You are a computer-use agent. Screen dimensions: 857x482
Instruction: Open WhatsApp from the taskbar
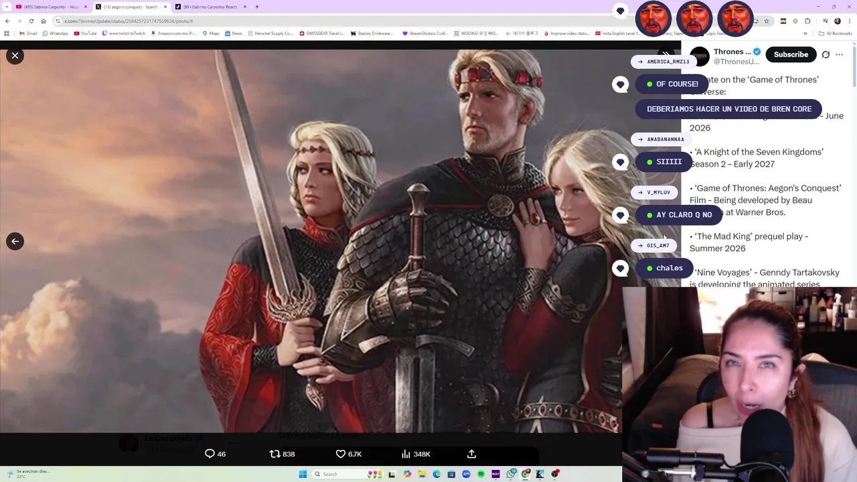coord(511,474)
